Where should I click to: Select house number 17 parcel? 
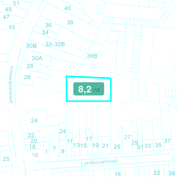(89, 139)
